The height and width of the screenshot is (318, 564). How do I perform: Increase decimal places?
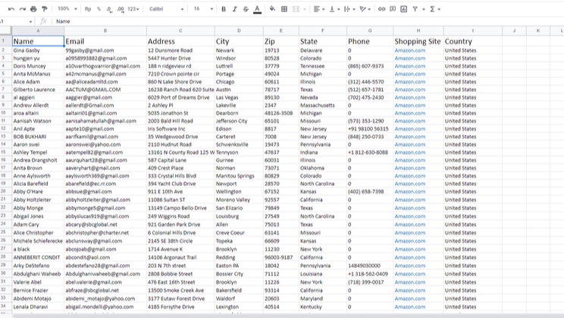click(x=121, y=9)
